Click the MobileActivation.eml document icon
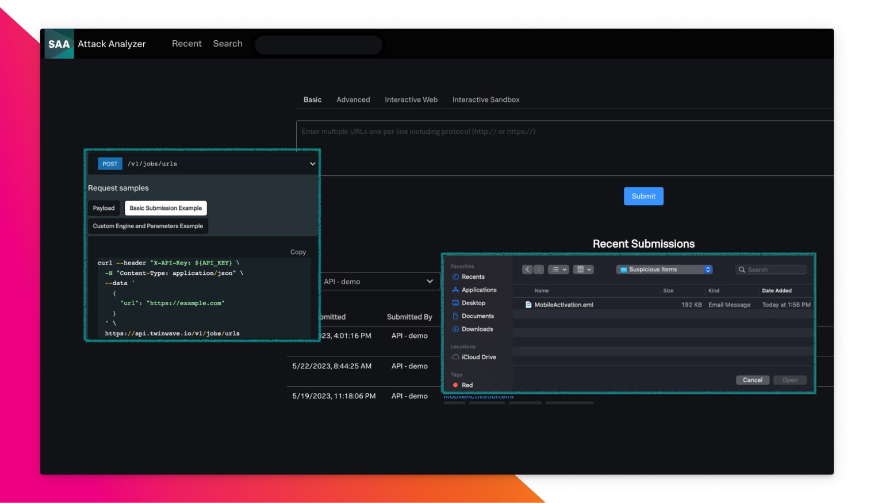 pos(528,305)
